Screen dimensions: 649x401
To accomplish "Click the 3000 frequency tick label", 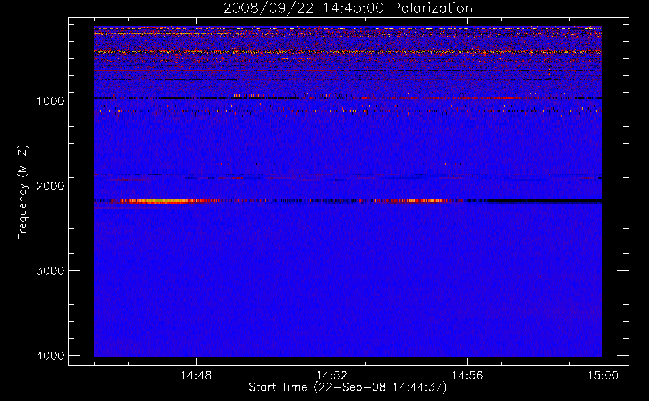I will (x=50, y=271).
